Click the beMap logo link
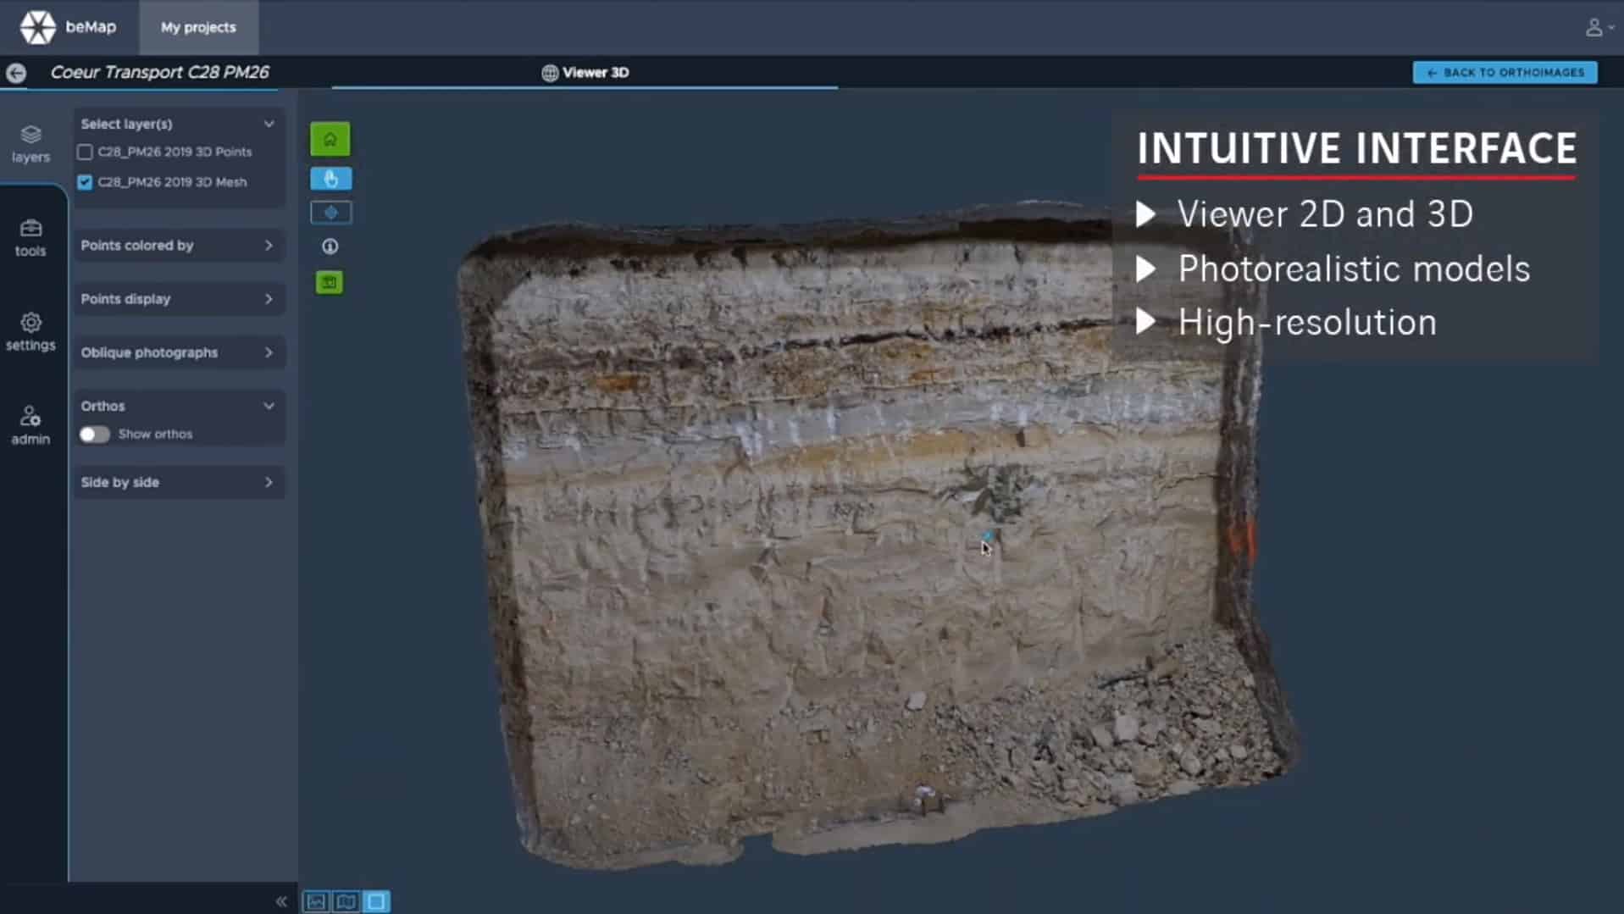1624x914 pixels. [68, 27]
